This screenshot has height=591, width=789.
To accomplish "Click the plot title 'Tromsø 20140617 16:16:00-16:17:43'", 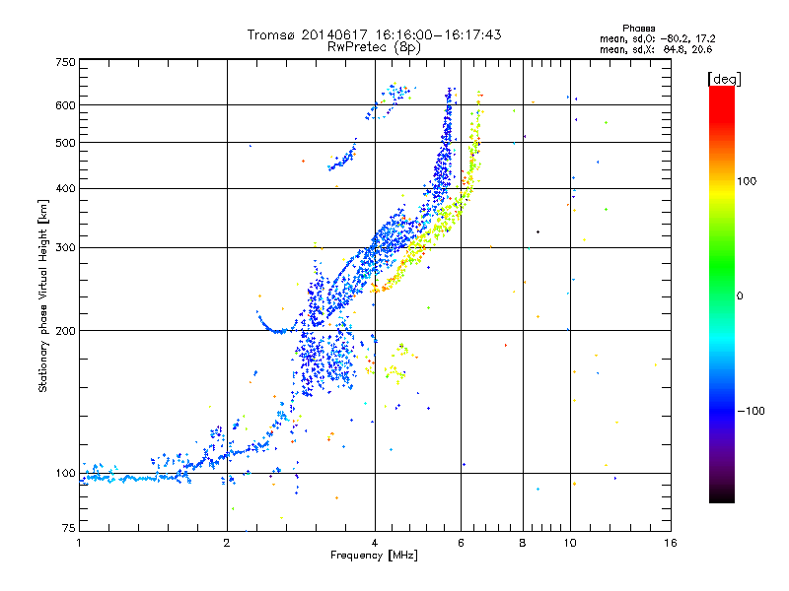I will (x=374, y=34).
